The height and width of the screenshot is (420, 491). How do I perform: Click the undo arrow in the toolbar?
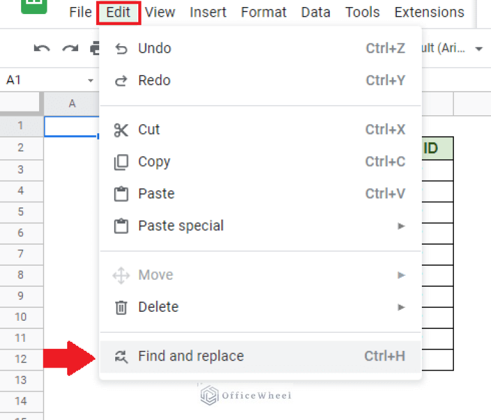pos(42,49)
